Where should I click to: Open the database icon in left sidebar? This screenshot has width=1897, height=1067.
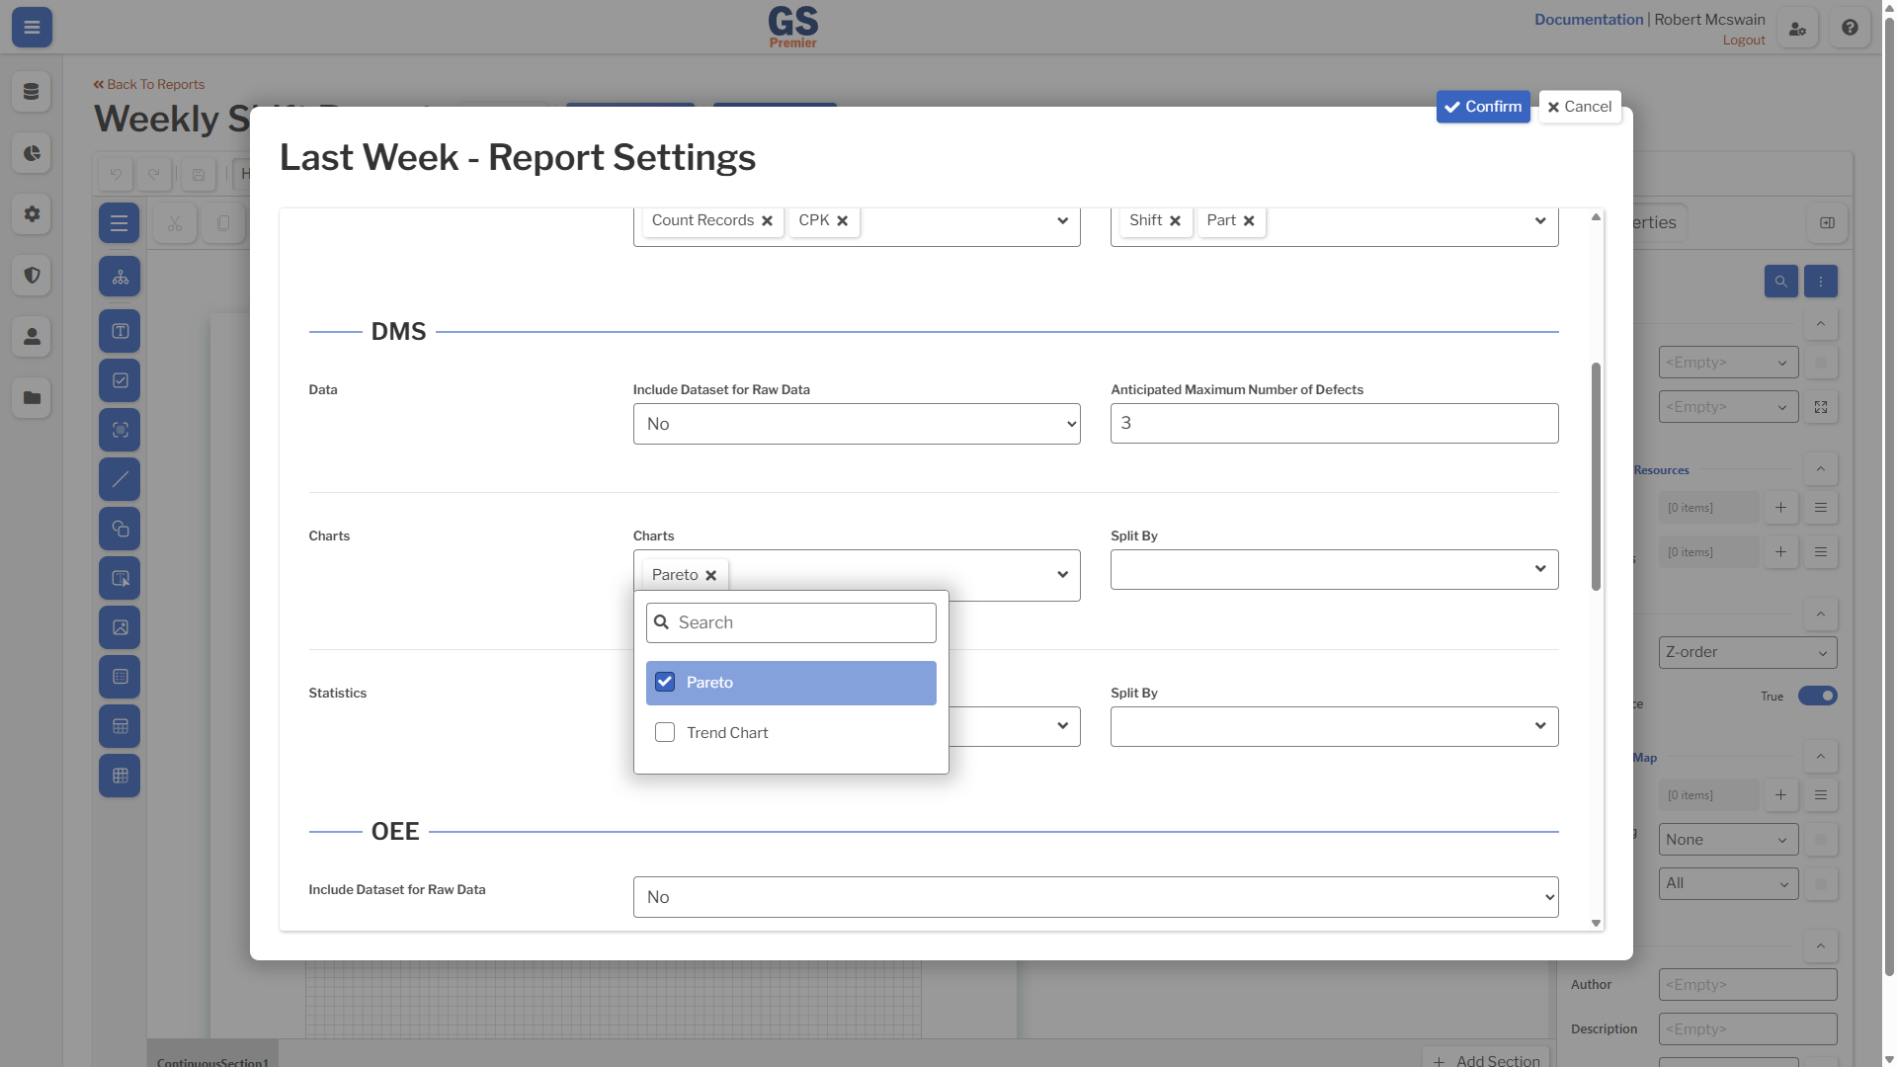pos(32,92)
